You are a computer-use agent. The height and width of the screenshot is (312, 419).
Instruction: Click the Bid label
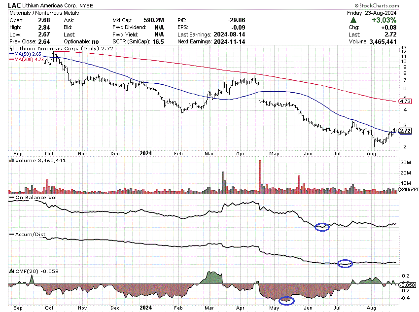tap(68, 27)
